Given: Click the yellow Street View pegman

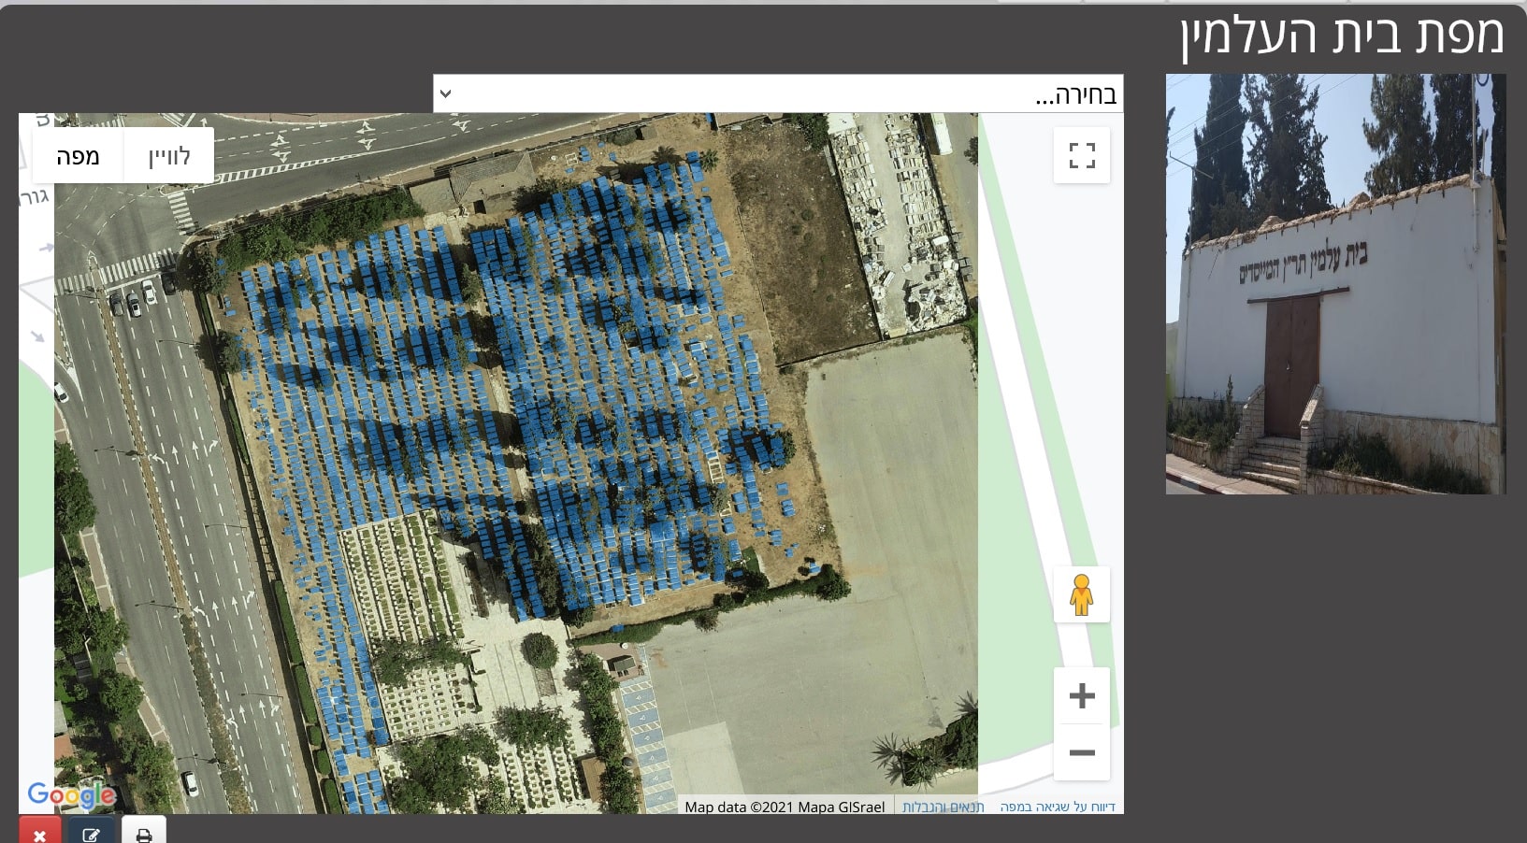Looking at the screenshot, I should pos(1081,594).
